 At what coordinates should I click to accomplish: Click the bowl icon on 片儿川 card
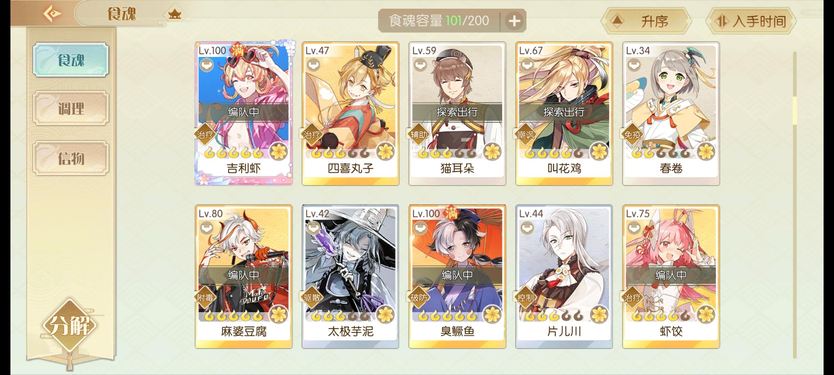click(527, 228)
